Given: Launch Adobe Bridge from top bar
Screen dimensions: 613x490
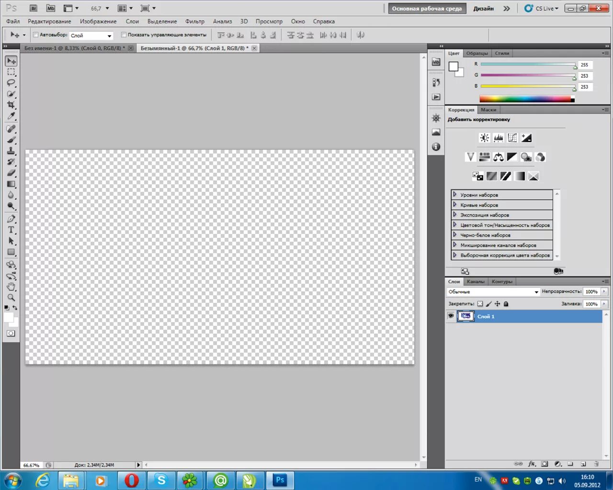Looking at the screenshot, I should (33, 8).
